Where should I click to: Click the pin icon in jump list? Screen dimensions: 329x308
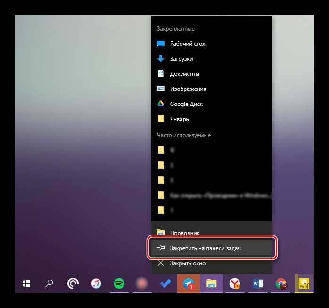(x=161, y=248)
